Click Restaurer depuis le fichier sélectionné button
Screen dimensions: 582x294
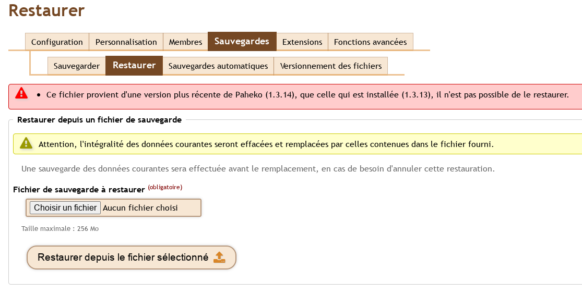coord(132,258)
